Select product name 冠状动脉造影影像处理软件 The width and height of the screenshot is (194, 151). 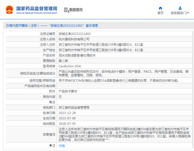pos(77,55)
